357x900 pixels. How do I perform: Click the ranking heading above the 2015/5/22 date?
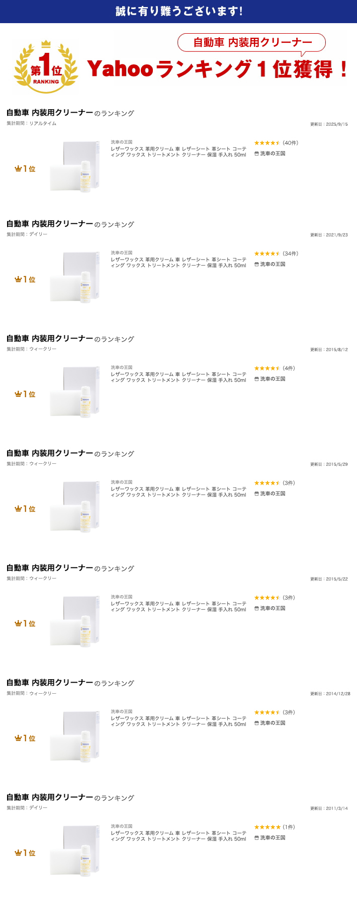(70, 568)
